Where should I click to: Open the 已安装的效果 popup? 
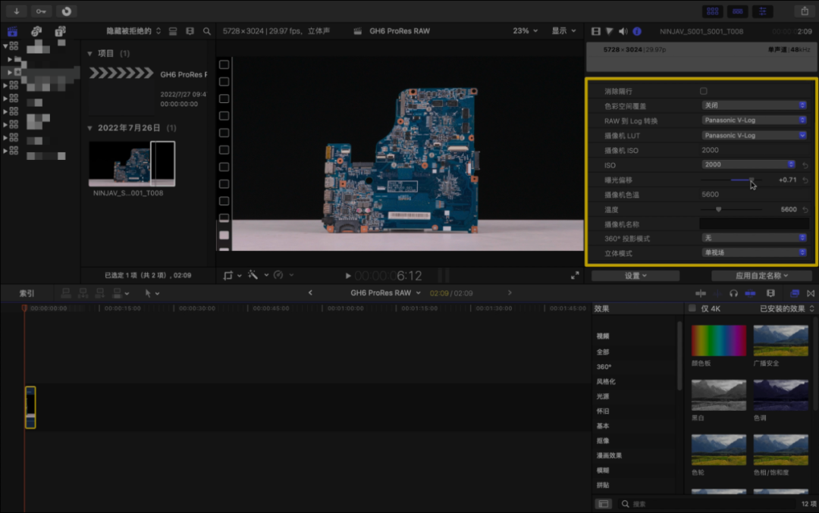pyautogui.click(x=786, y=308)
